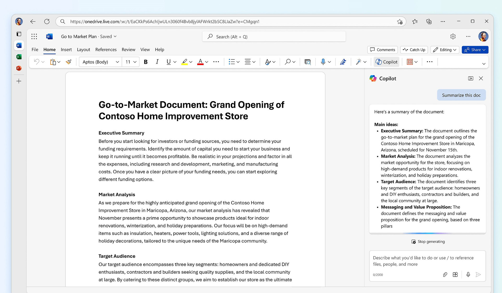Open the Microsoft 365 app launcher grid
Screen dimensions: 502x293
tap(34, 36)
